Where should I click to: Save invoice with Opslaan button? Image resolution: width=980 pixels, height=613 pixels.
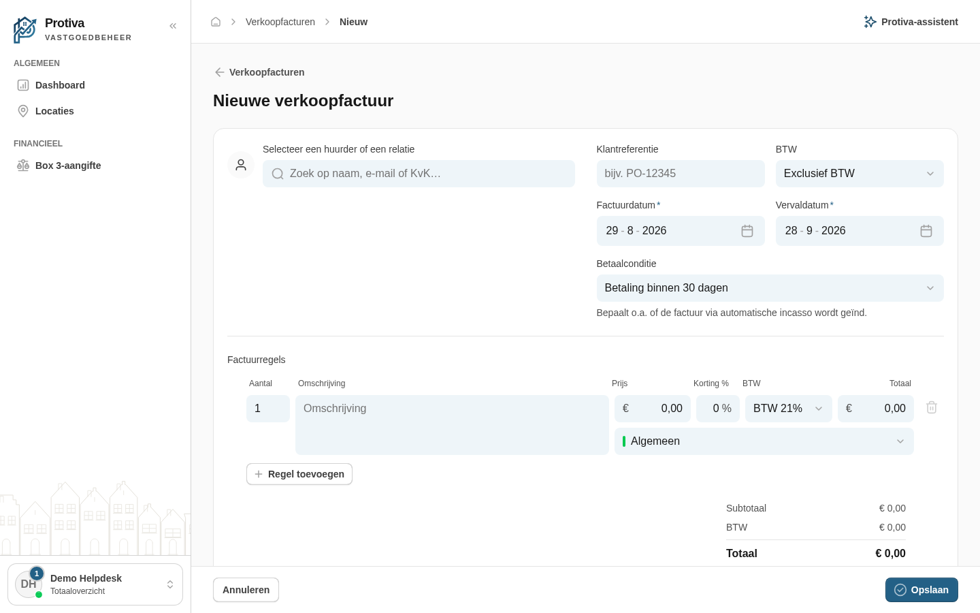tap(921, 590)
